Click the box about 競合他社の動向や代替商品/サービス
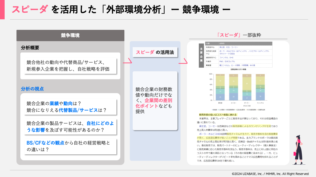 click(x=70, y=66)
